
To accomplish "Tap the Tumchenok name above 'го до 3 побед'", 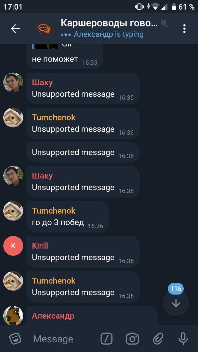I will point(54,211).
